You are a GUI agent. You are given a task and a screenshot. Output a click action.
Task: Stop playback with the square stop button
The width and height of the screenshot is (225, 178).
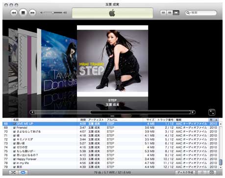point(23,13)
